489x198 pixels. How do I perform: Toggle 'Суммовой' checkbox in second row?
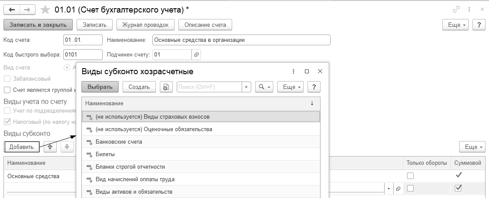coord(458,189)
